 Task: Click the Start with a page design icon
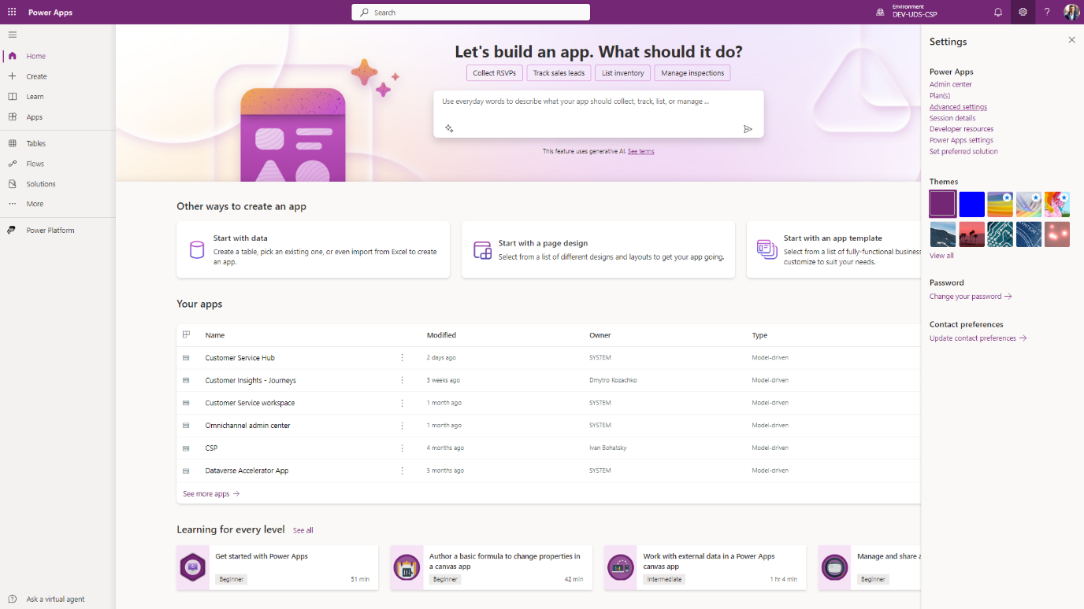click(482, 250)
